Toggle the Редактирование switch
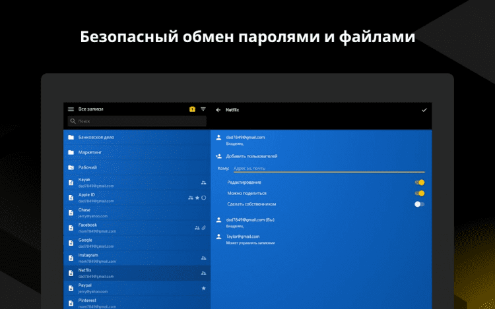The width and height of the screenshot is (495, 309). point(420,183)
